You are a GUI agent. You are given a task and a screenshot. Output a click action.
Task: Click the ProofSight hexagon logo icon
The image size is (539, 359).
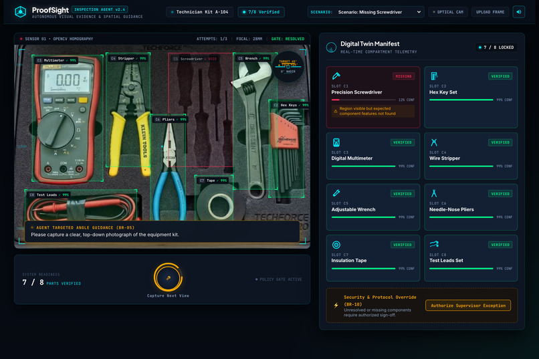21,12
